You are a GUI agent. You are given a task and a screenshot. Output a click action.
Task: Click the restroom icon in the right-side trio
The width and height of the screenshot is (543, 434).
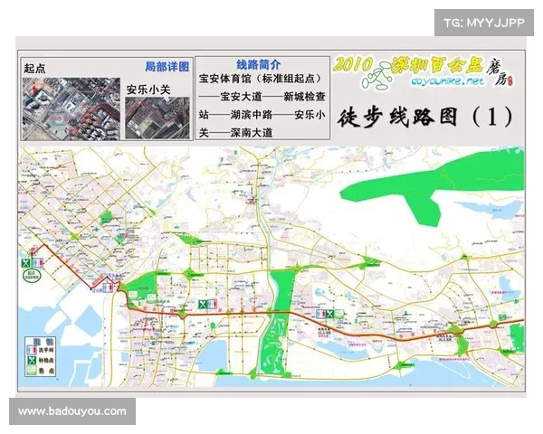coord(320,315)
